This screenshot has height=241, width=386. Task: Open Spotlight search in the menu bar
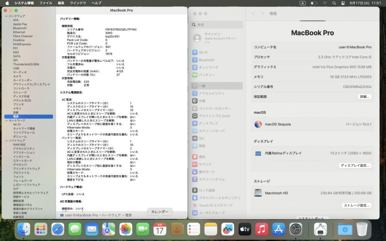[x=334, y=3]
